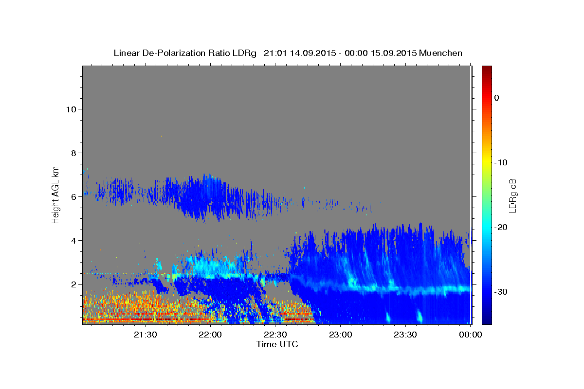Click the 'Time UTC' axis label

click(x=277, y=344)
